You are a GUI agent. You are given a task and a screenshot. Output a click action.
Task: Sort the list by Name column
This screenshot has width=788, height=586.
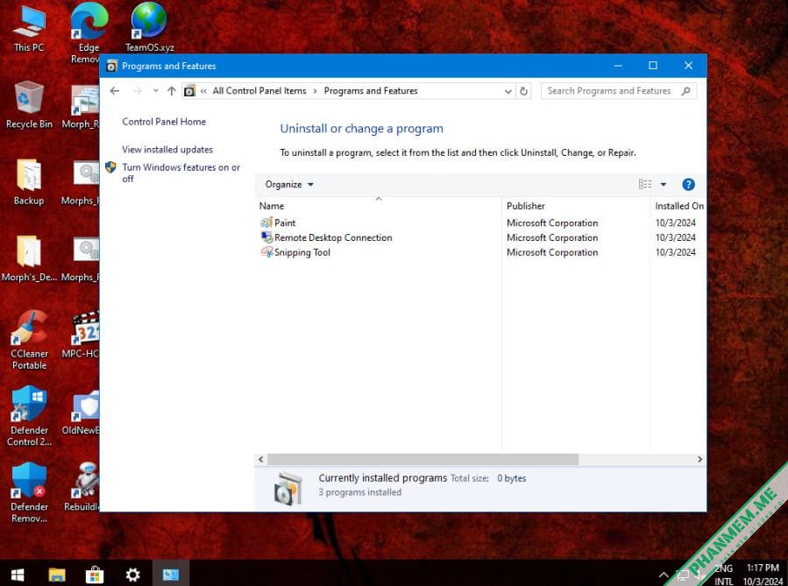379,206
